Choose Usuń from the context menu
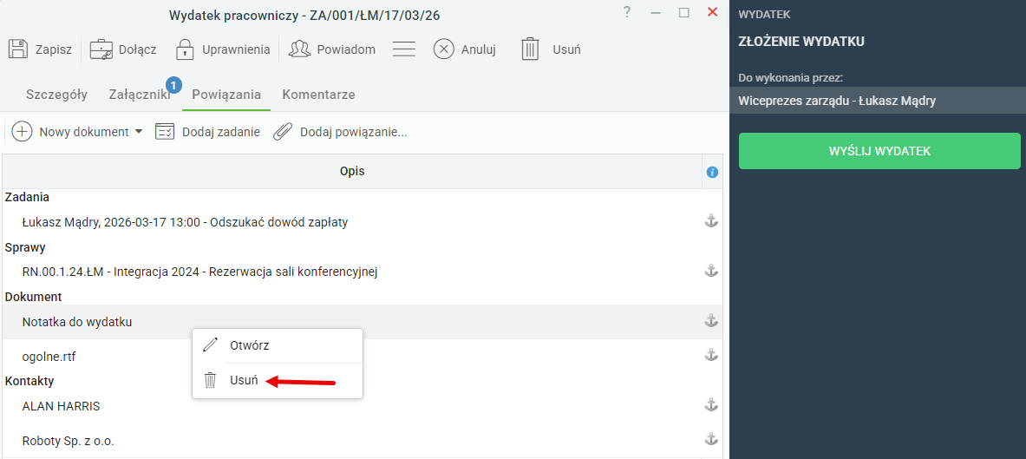This screenshot has height=459, width=1026. pyautogui.click(x=278, y=380)
